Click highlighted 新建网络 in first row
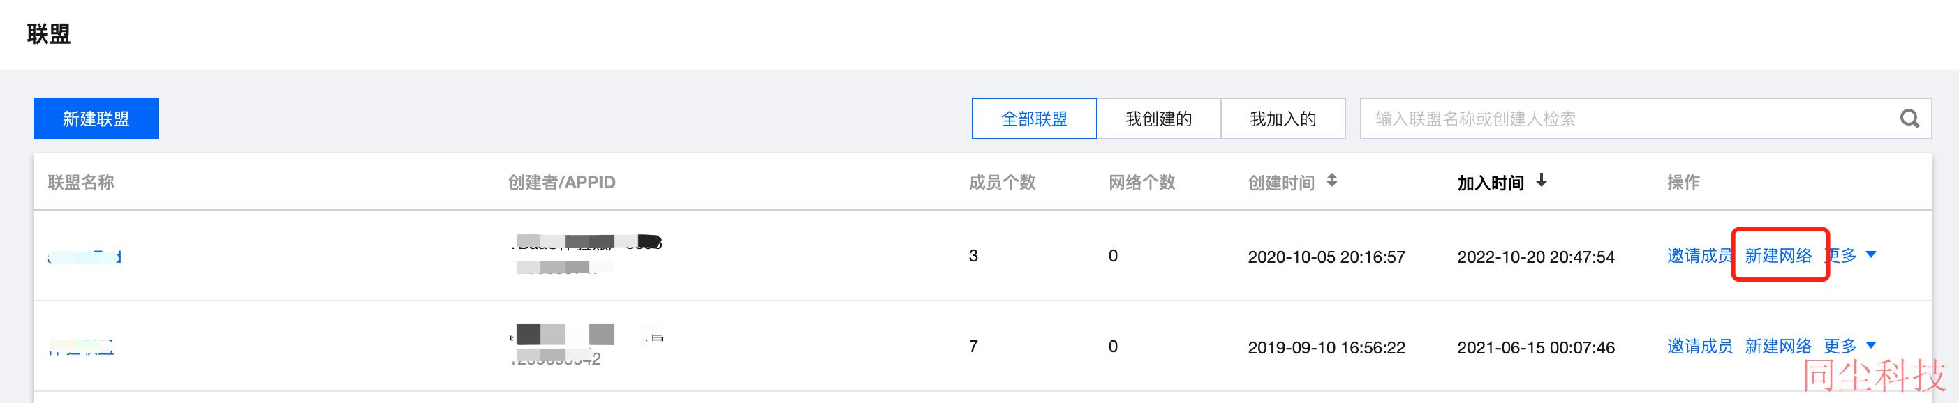The image size is (1959, 403). click(1778, 256)
